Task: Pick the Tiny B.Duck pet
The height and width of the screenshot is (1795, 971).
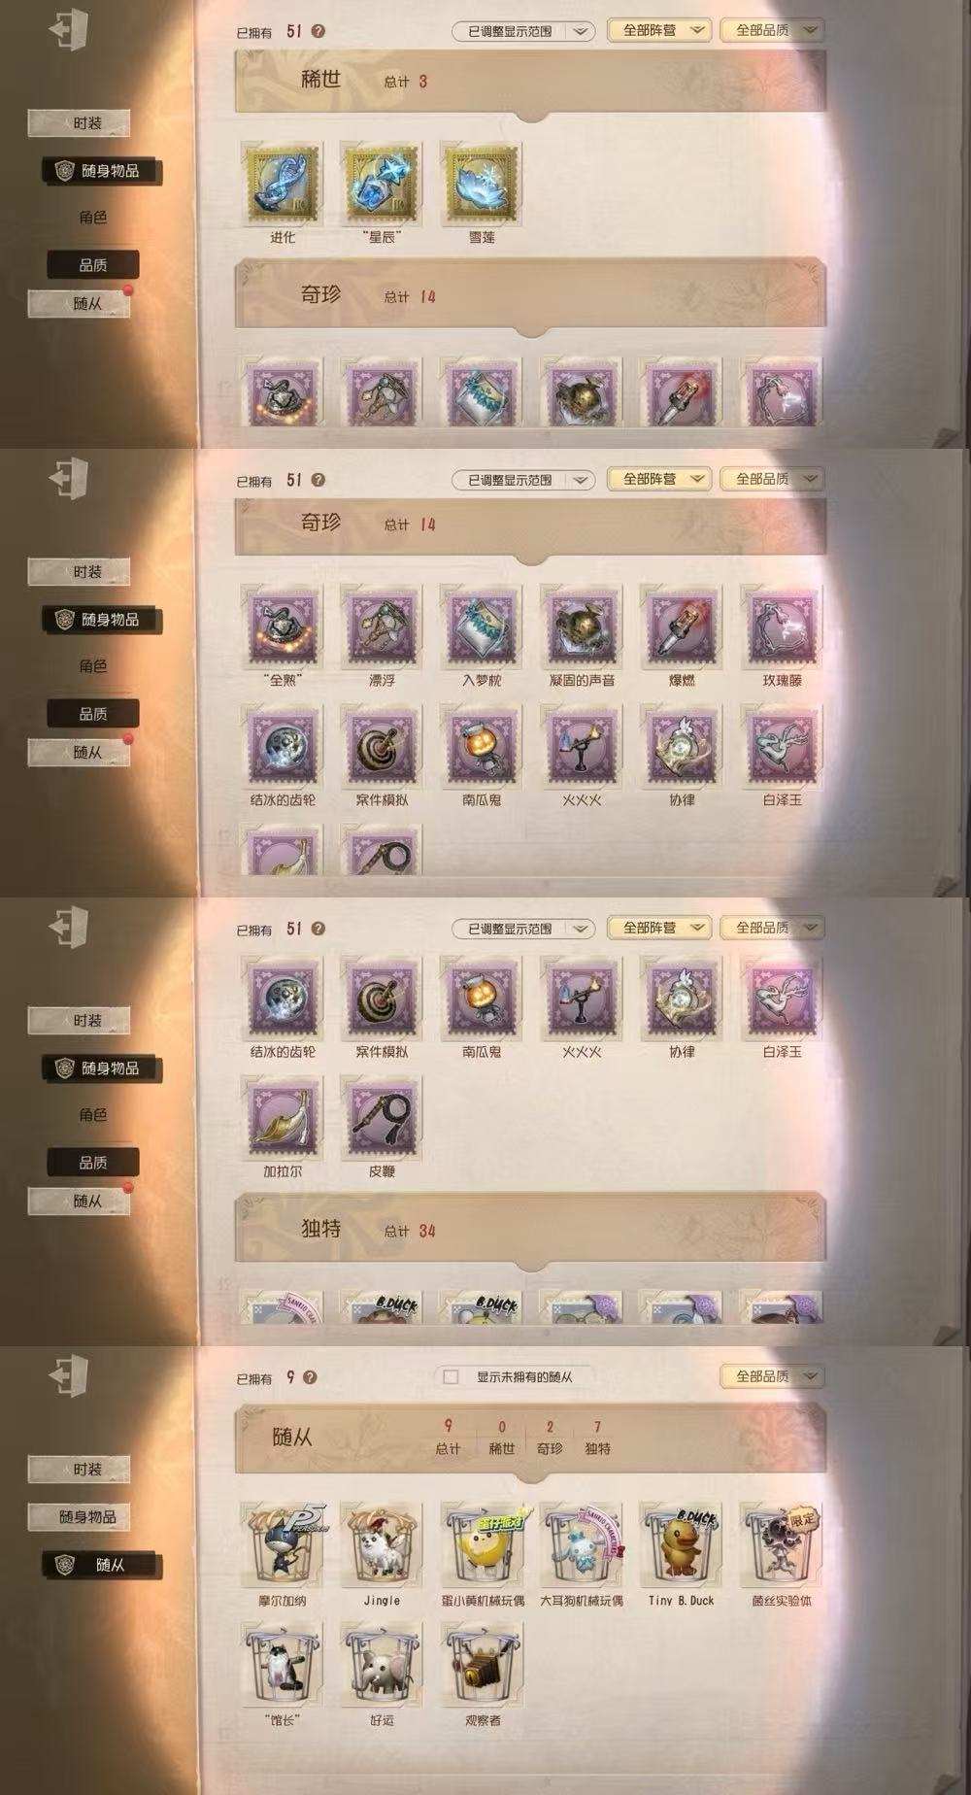Action: (682, 1544)
